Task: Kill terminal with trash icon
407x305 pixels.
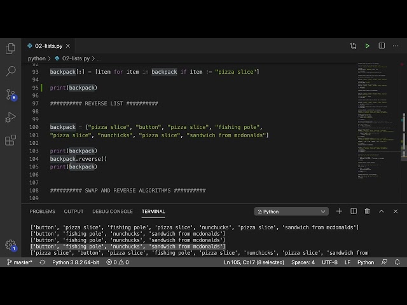Action: click(368, 212)
